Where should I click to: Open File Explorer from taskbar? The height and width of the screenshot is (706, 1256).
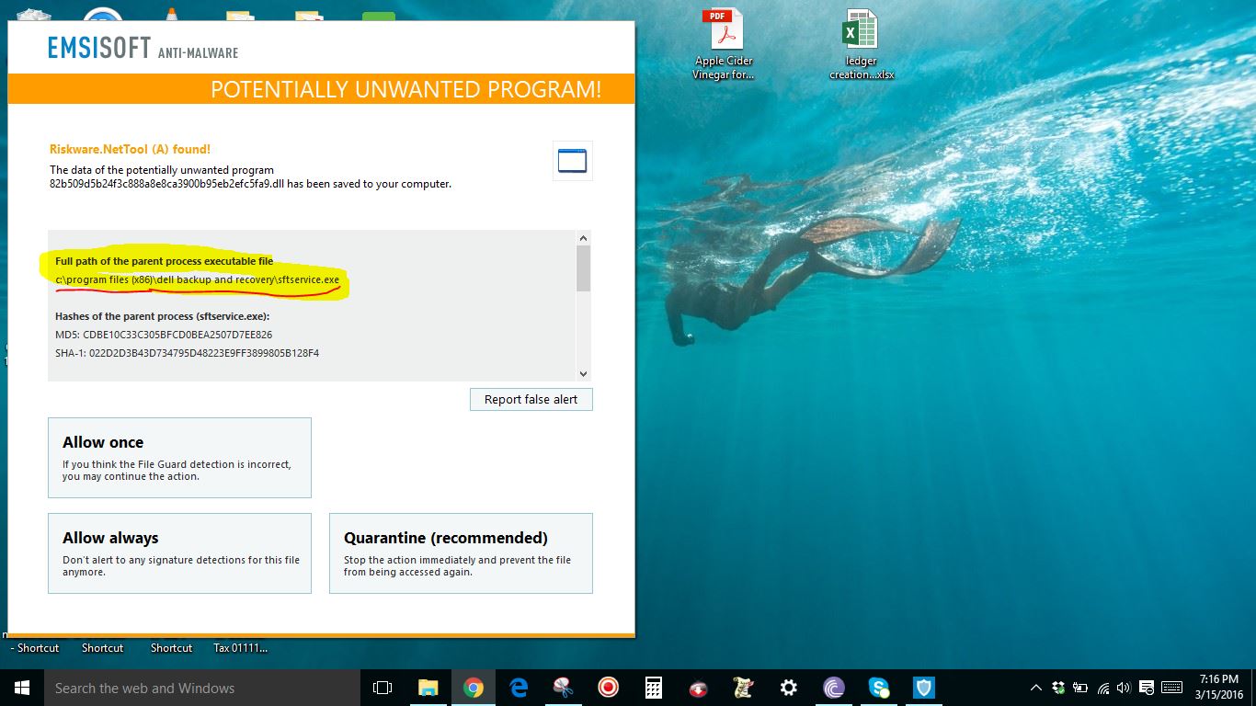point(428,688)
